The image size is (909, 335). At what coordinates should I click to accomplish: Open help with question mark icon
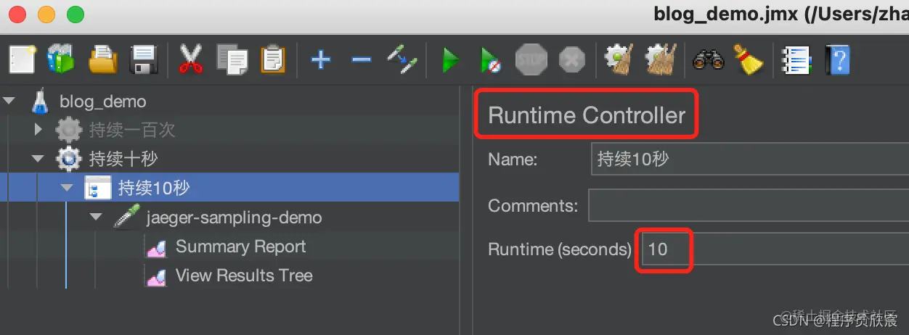(837, 59)
